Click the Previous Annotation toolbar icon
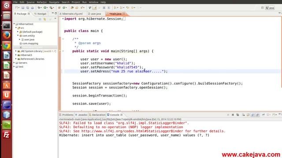Screen dimensions: 282x158 click(122, 8)
